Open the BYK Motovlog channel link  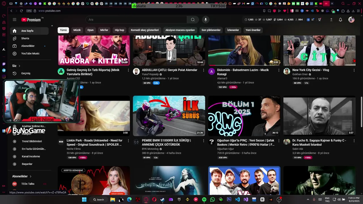click(150, 149)
